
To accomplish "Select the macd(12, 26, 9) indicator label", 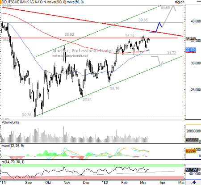I will point(13,146).
